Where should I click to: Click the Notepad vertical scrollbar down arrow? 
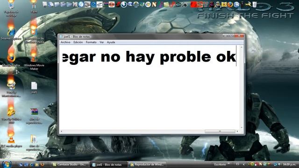click(x=242, y=127)
